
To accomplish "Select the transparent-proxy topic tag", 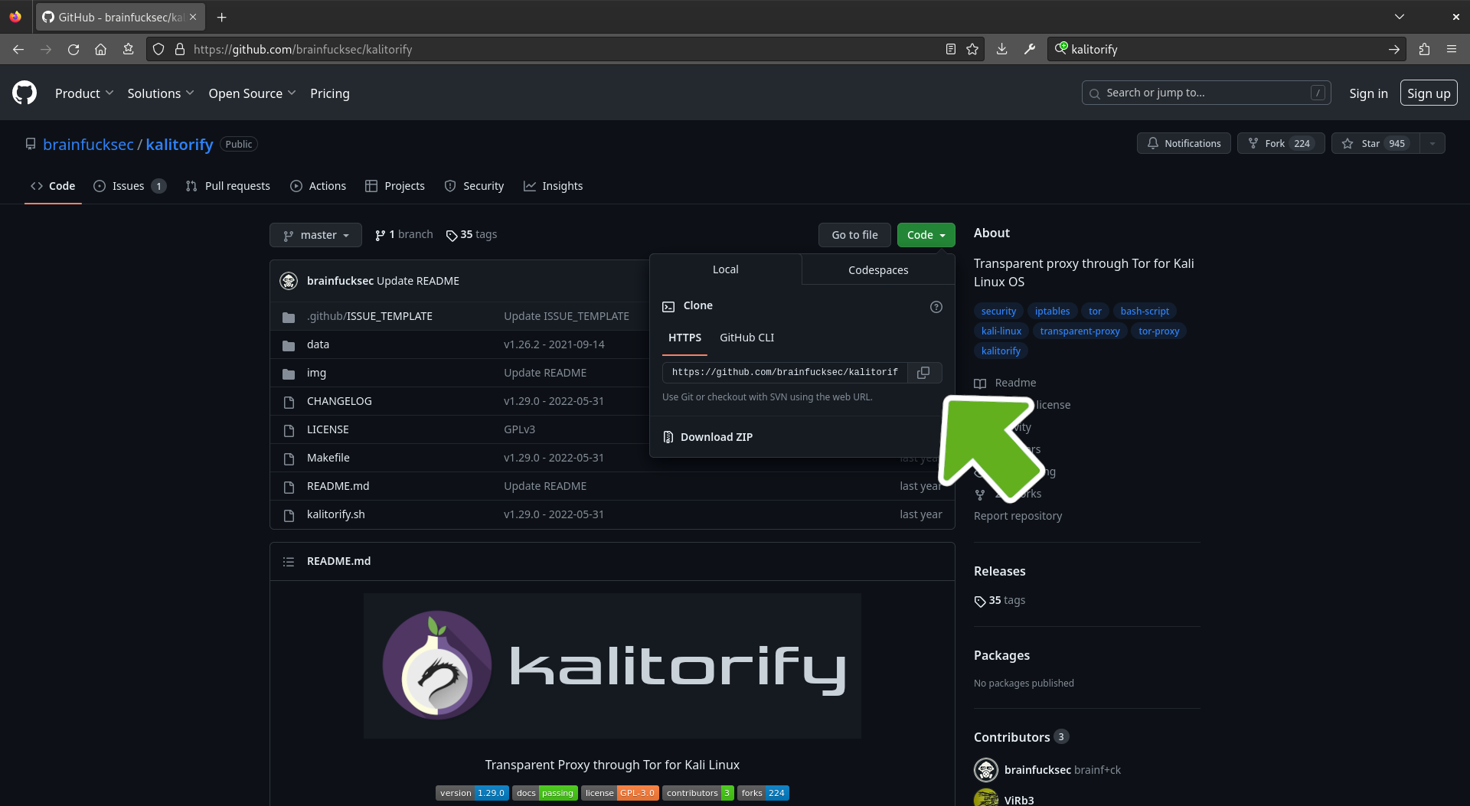I will pos(1080,331).
